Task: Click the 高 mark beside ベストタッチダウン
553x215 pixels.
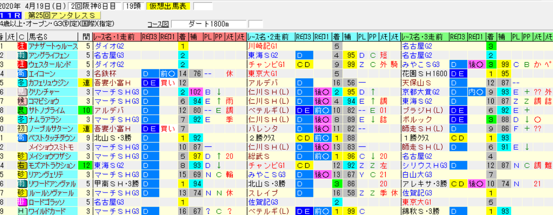Action: pyautogui.click(x=21, y=138)
